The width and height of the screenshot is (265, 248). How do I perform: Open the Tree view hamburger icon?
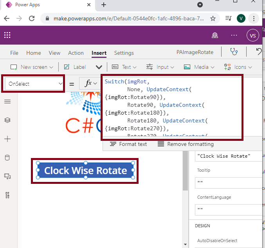tap(7, 101)
